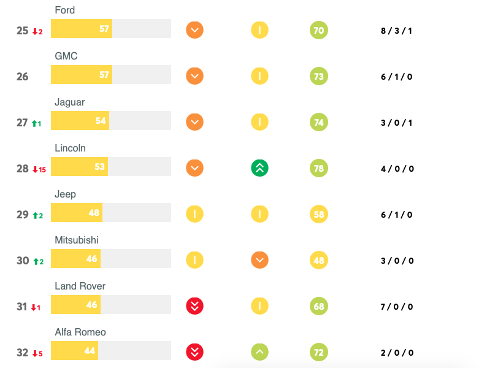Click Lincoln's green double-up-arrow icon
This screenshot has height=368, width=487.
point(259,168)
